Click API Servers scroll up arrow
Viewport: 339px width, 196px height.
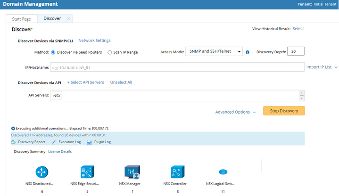302,93
